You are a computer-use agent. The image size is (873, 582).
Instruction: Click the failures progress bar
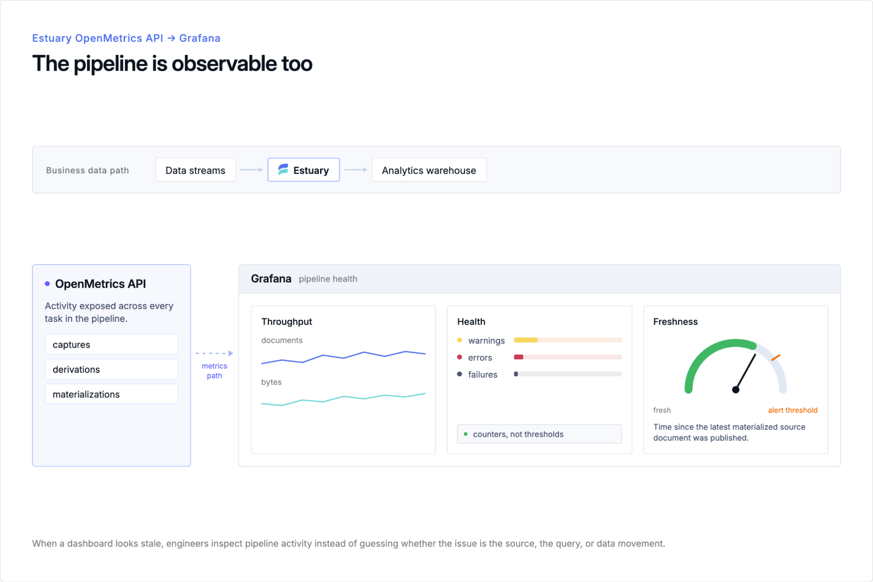(568, 374)
